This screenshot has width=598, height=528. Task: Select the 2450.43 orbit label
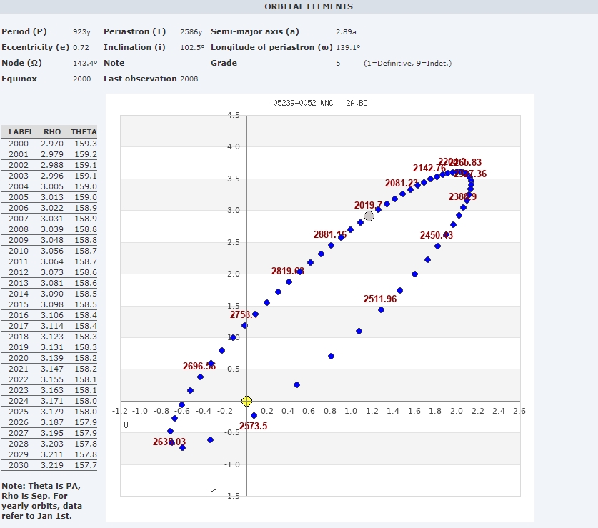(436, 235)
